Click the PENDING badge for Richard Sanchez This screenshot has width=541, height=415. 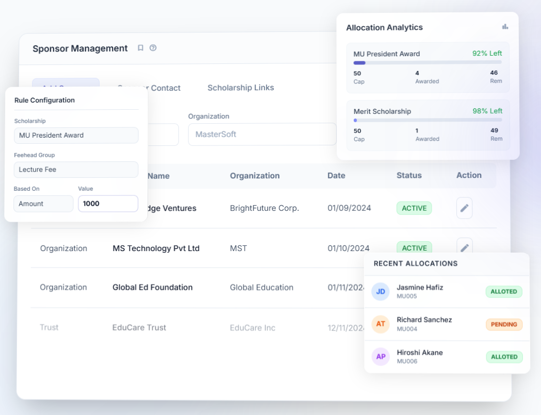504,324
